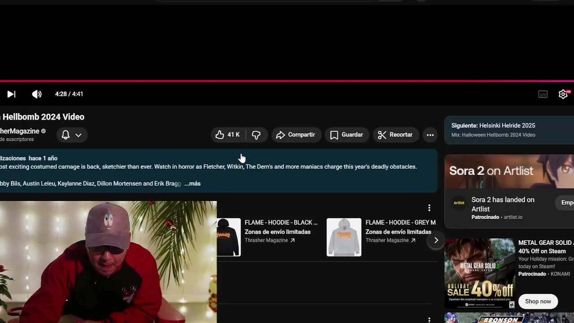Click the Guardar save button

347,135
